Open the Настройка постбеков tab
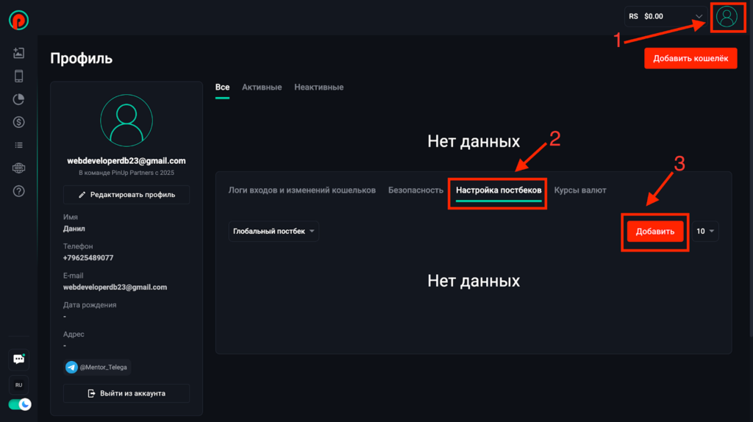 [x=499, y=190]
